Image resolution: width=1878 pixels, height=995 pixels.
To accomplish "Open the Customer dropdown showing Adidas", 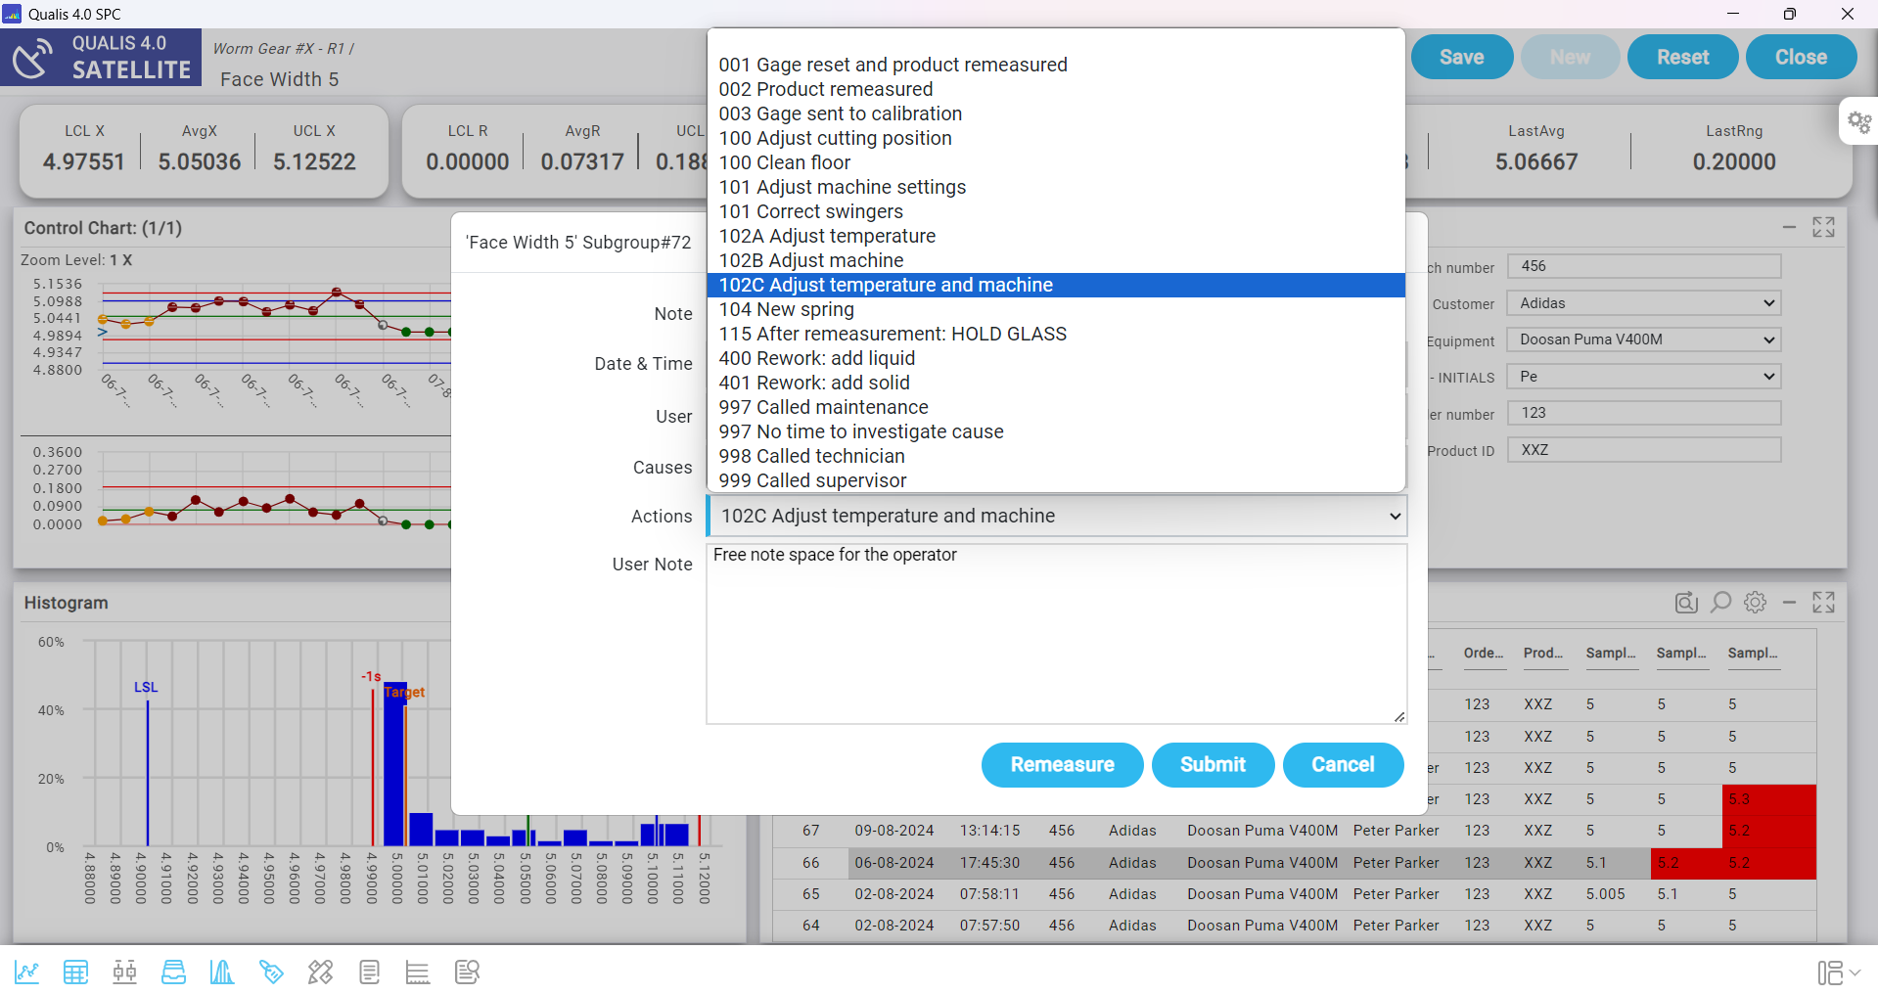I will (x=1643, y=303).
